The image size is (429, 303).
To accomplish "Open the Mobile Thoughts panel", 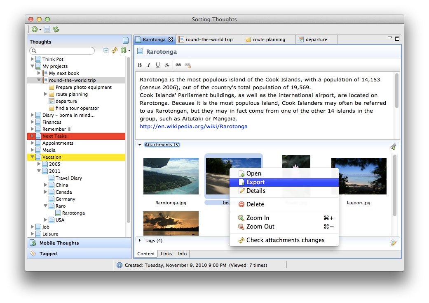I will (59, 243).
